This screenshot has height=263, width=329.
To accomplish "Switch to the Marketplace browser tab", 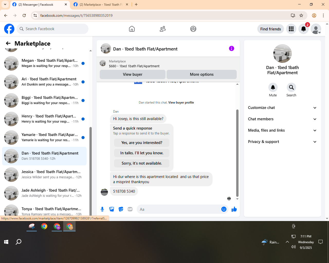I will (101, 5).
